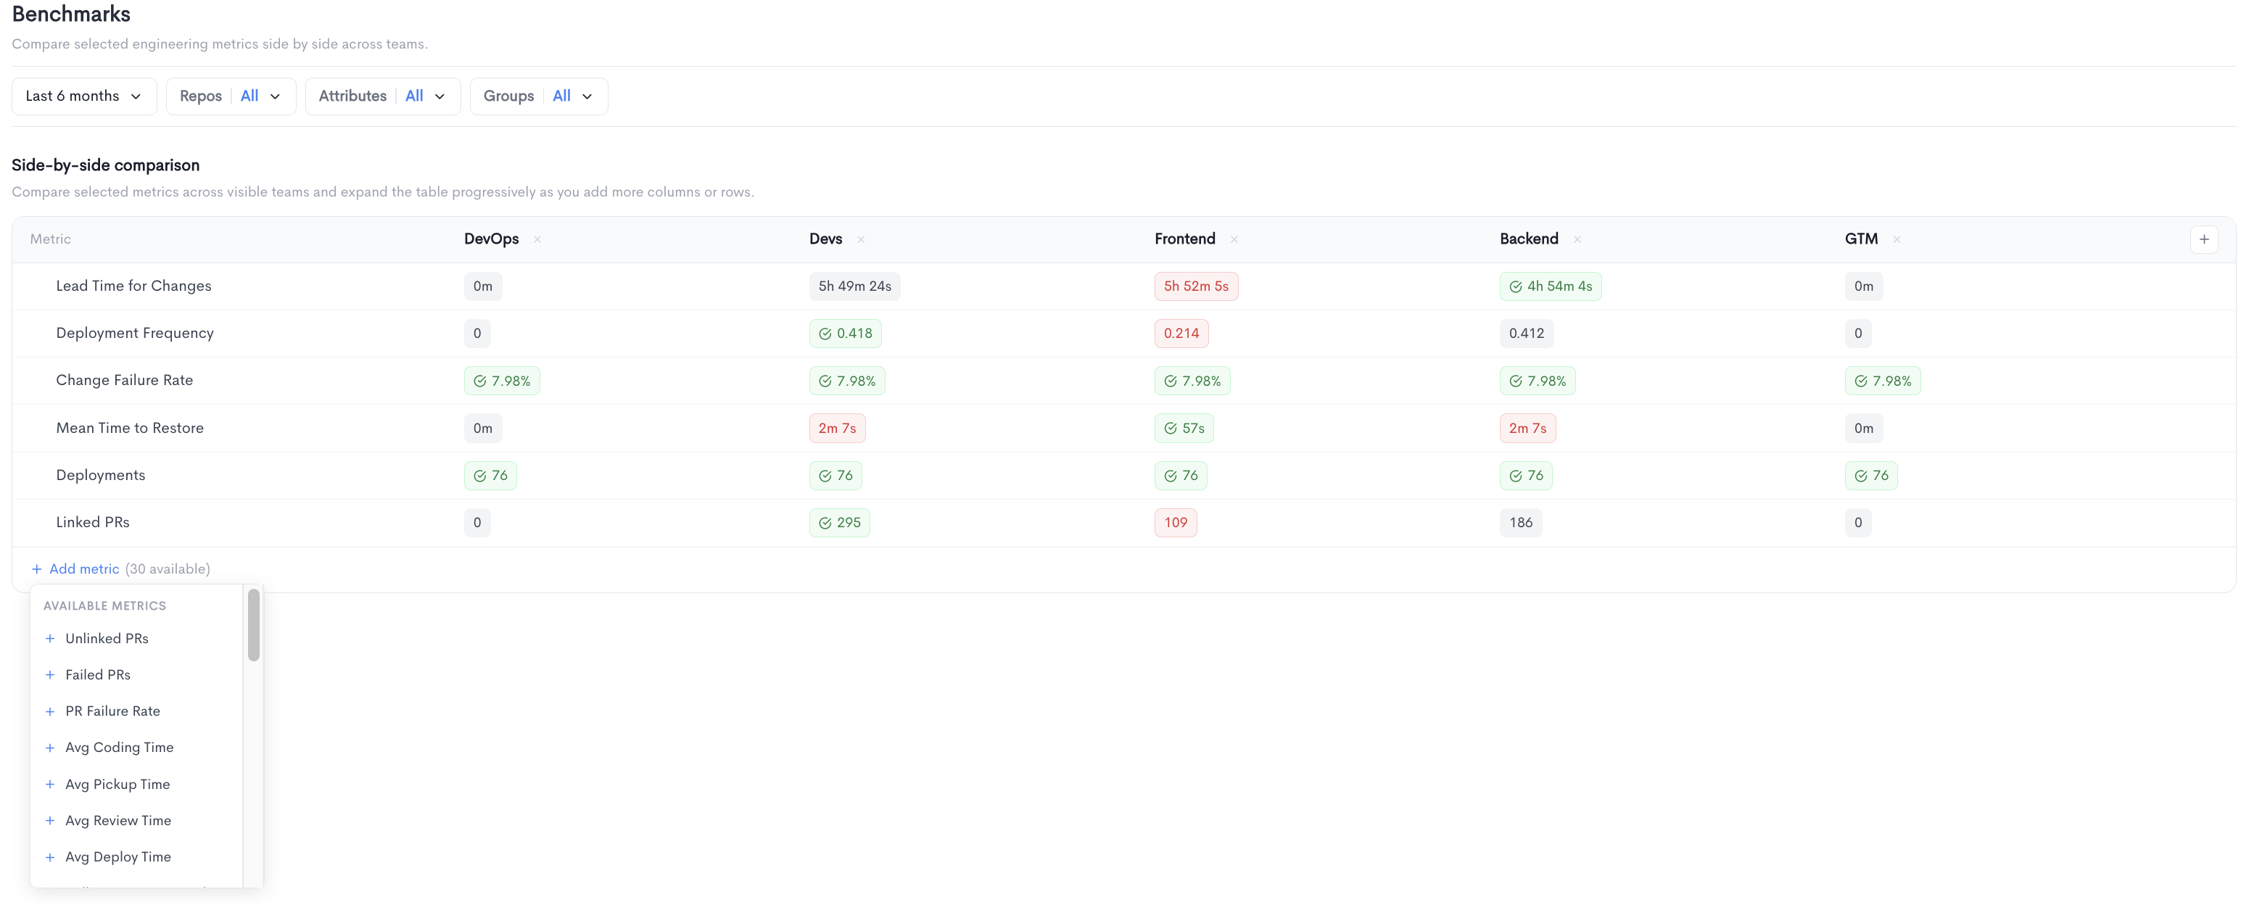Image resolution: width=2257 pixels, height=905 pixels.
Task: Click the available metrics list scrollbar
Action: click(x=253, y=624)
